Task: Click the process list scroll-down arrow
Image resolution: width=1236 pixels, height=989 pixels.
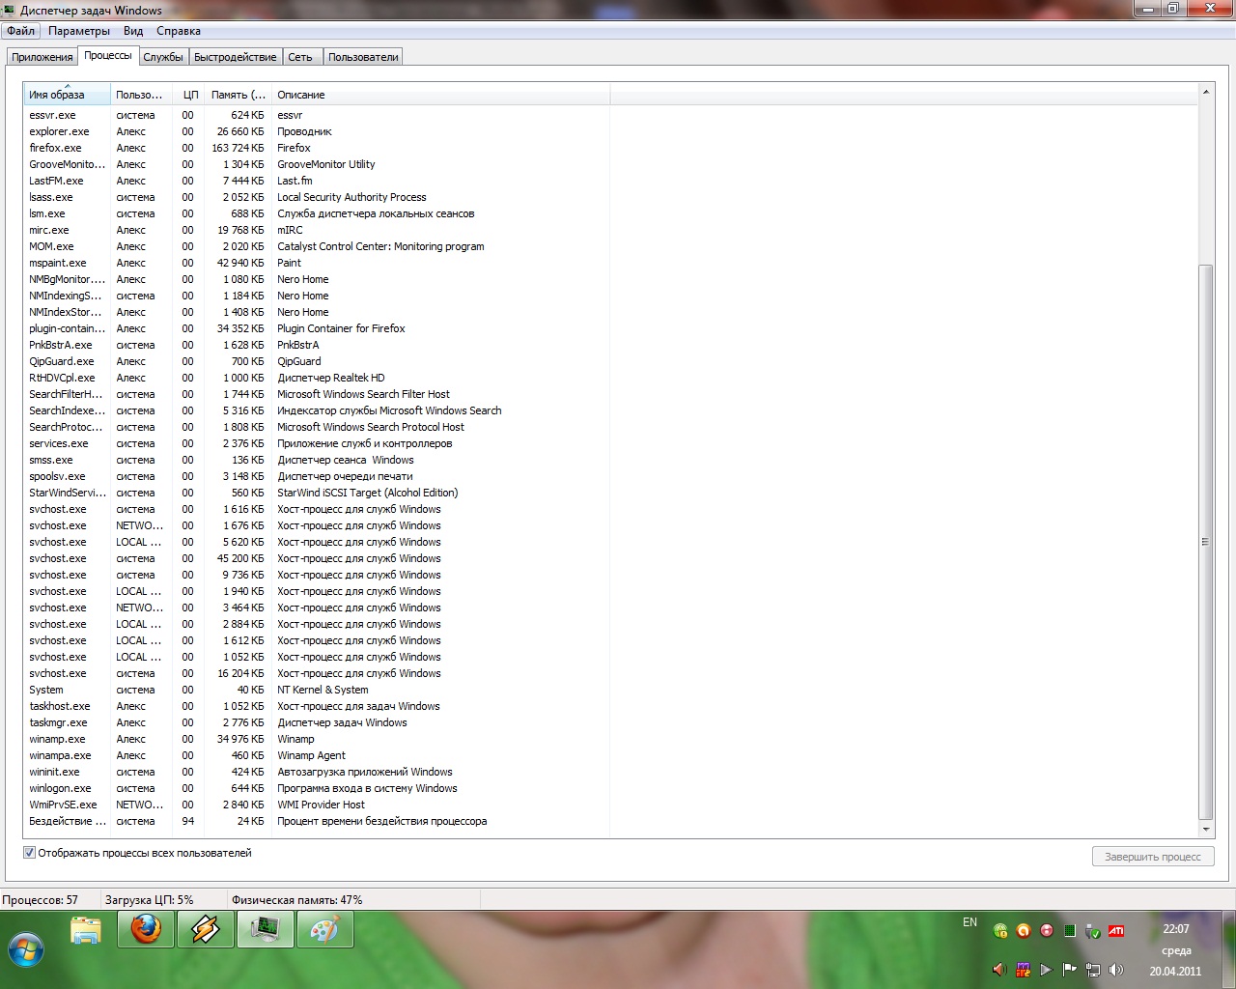Action: 1205,829
